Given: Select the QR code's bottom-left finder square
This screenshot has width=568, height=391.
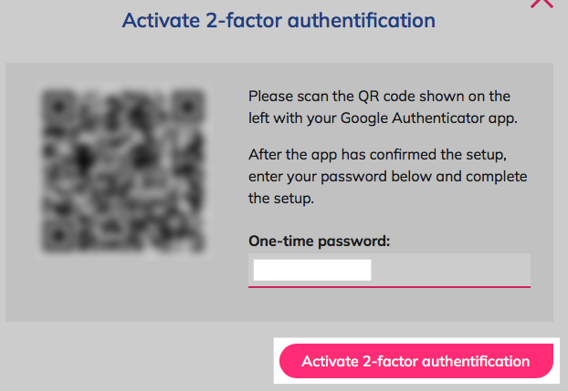Looking at the screenshot, I should [58, 235].
